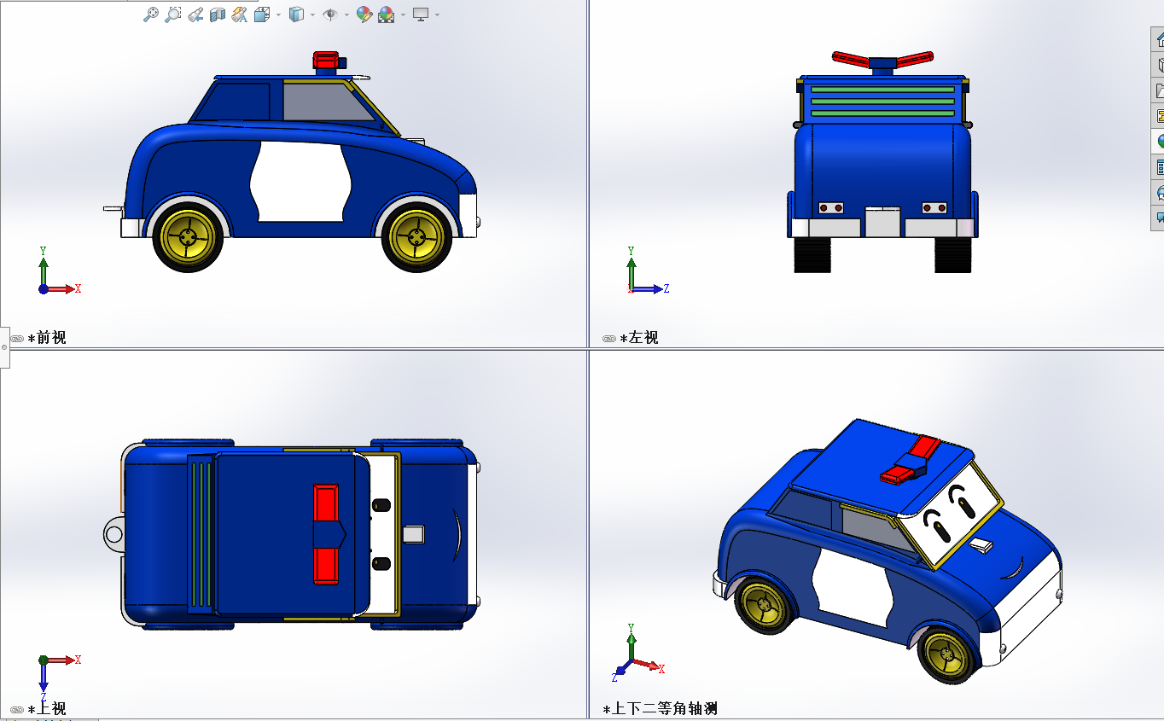Toggle the link icon beside *前视
The height and width of the screenshot is (721, 1164).
[x=18, y=339]
